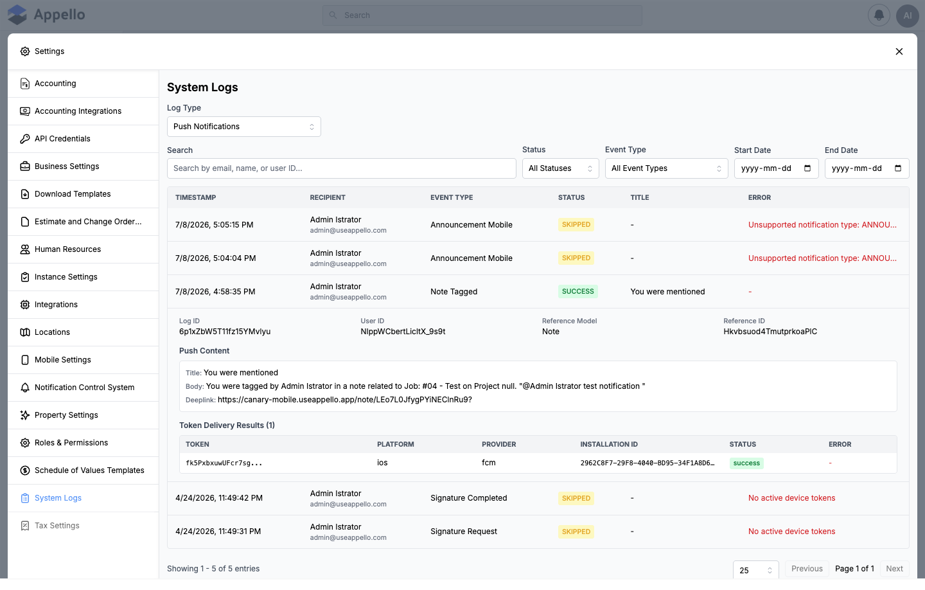This screenshot has width=925, height=590.
Task: Open the Start Date calendar picker icon
Action: pos(807,168)
